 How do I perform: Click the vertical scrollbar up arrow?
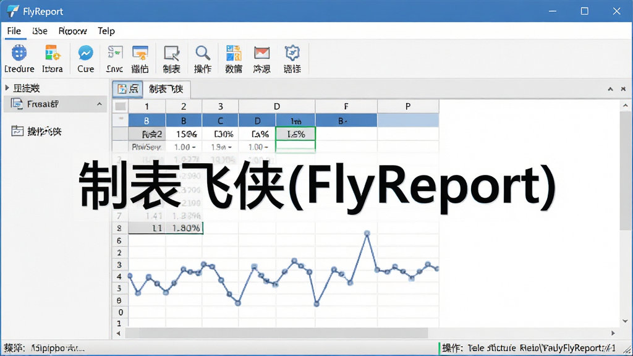(x=626, y=105)
